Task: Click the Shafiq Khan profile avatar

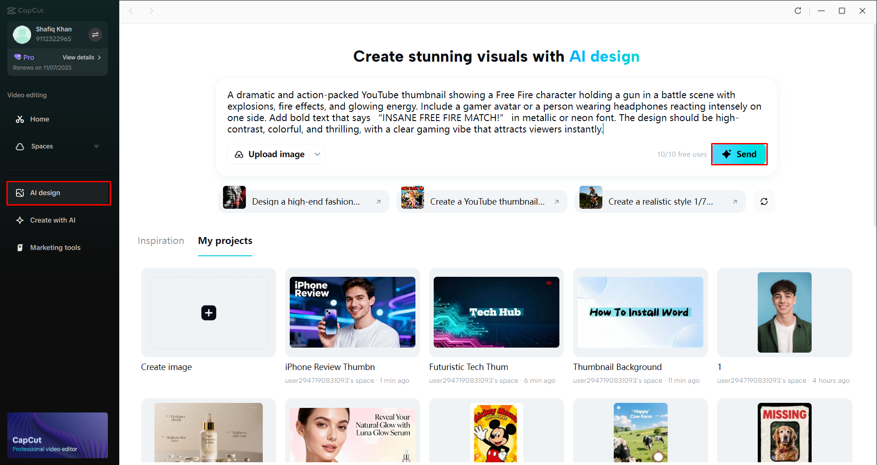Action: click(22, 35)
